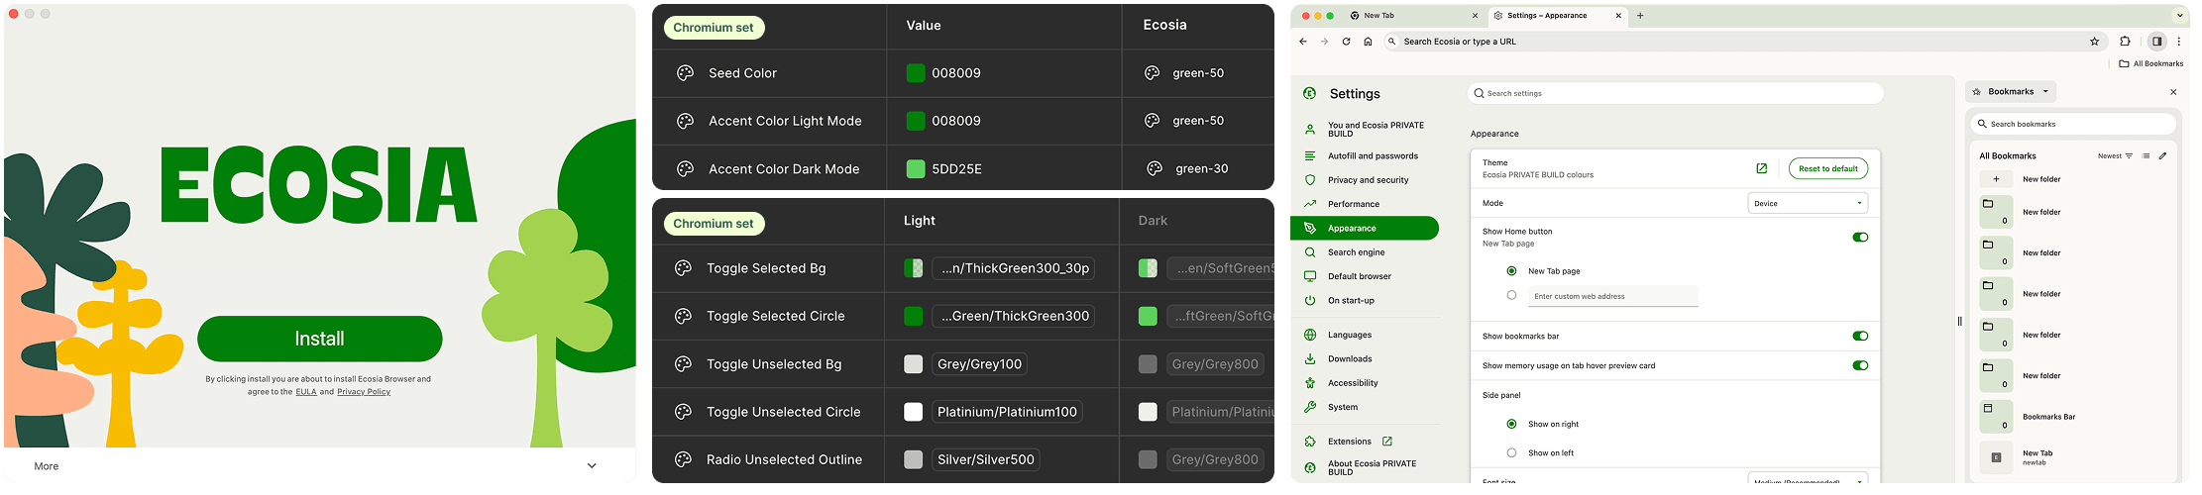
Task: Open the Downloads settings section
Action: click(1350, 359)
